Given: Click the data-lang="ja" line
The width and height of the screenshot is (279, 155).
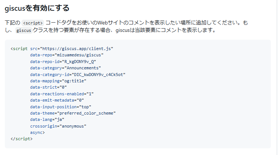Looking at the screenshot, I should [x=47, y=119].
